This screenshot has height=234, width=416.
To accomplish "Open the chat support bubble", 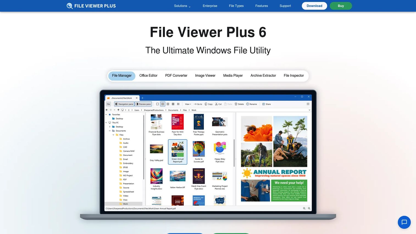I will point(404,222).
